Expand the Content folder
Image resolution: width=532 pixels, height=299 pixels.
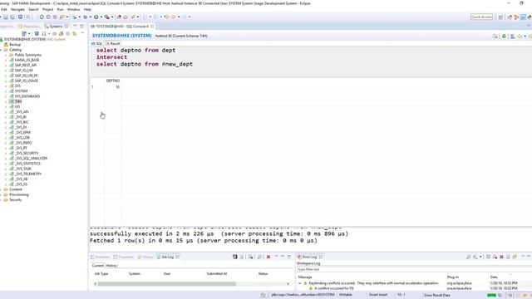(2, 189)
